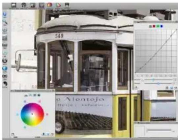Switch to first mode icon above the color wheel
This screenshot has width=178, height=140.
(26, 95)
